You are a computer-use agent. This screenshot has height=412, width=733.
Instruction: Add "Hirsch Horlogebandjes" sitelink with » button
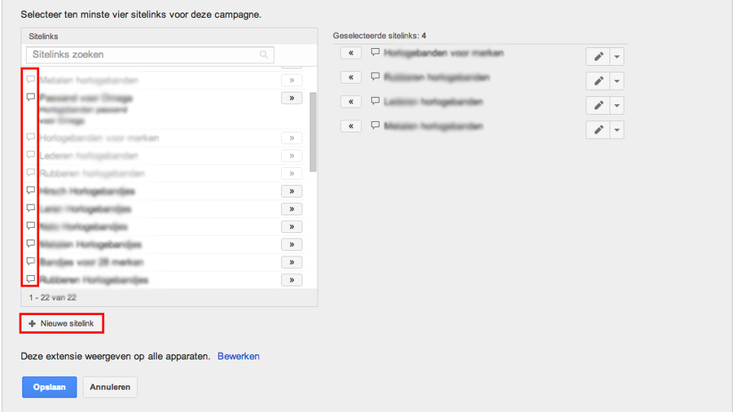pos(292,191)
